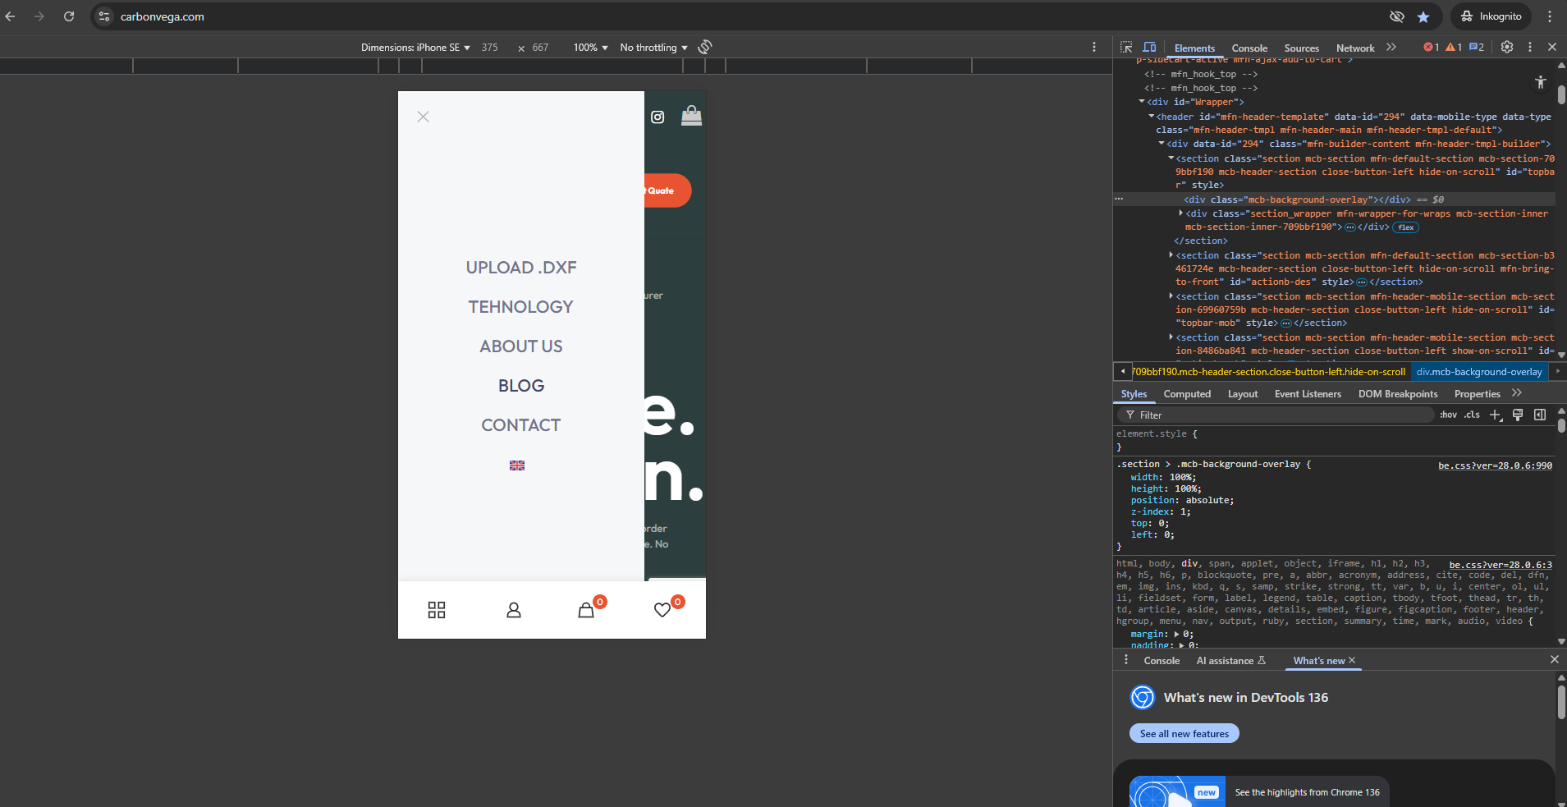Click the UPLOAD .DXF menu link
Screen dimensions: 1567x807
(x=521, y=268)
